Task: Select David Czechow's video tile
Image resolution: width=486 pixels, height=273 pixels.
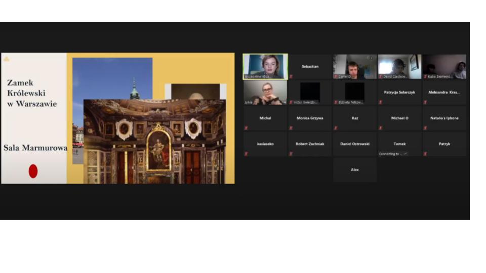Action: (399, 67)
